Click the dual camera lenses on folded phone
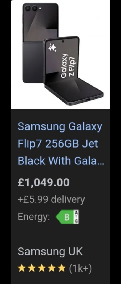Screen dimensions: 121x284 coord(31,8)
